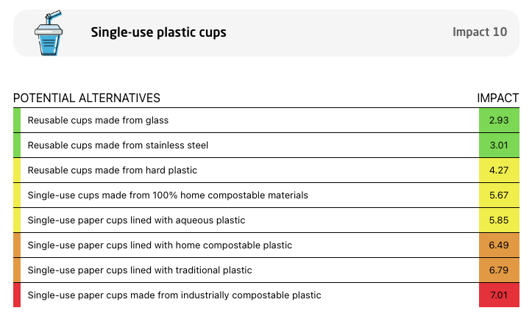The height and width of the screenshot is (316, 532).
Task: Click the orange 6.79 impact score
Action: (499, 270)
